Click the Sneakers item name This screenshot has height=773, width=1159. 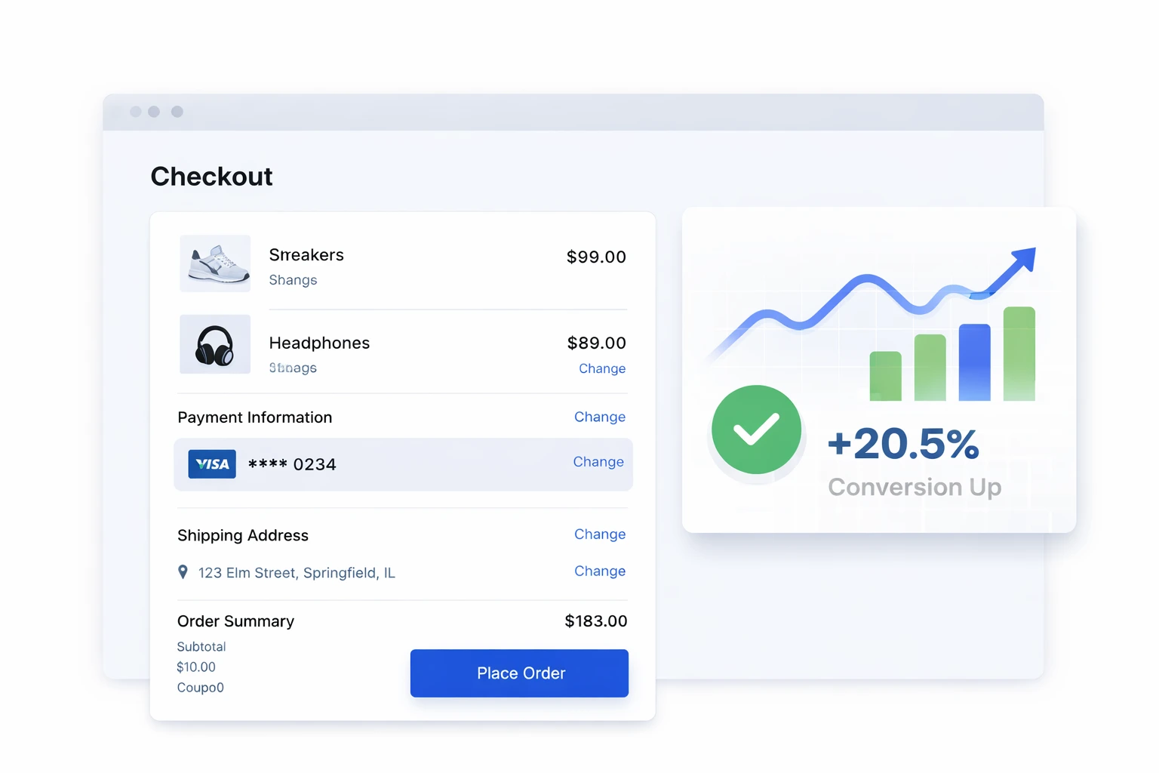pos(306,255)
